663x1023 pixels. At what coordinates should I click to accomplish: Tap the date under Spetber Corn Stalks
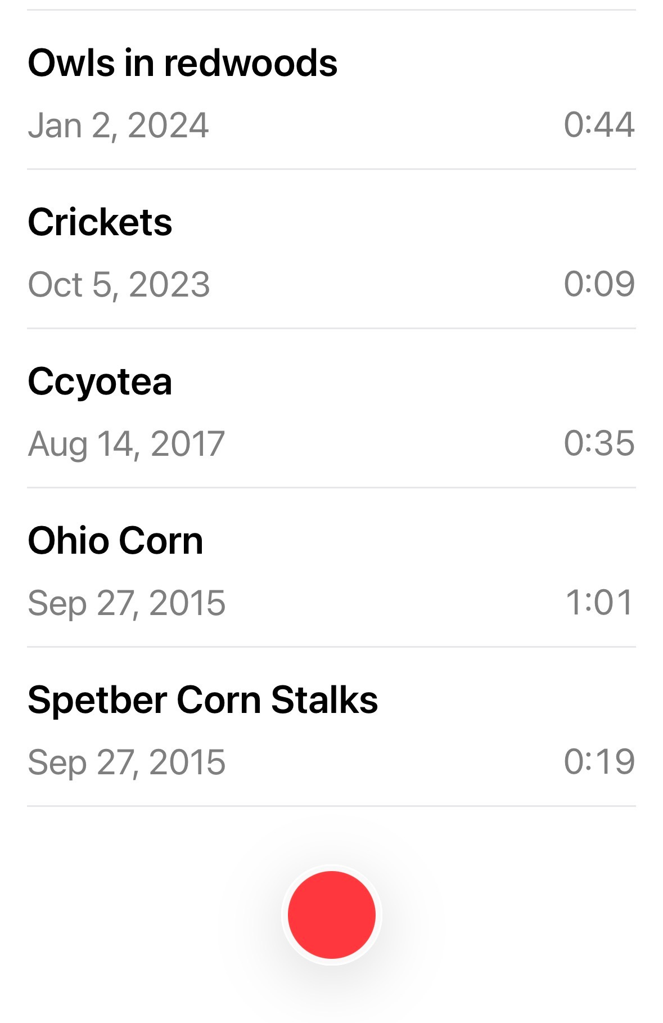127,762
